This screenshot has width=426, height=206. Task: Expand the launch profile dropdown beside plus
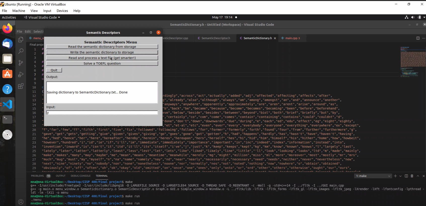(x=400, y=176)
